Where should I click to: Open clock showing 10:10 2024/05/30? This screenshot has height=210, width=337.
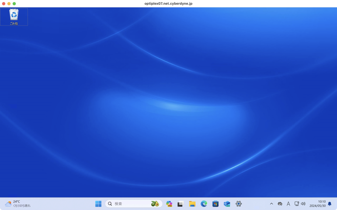coord(318,204)
